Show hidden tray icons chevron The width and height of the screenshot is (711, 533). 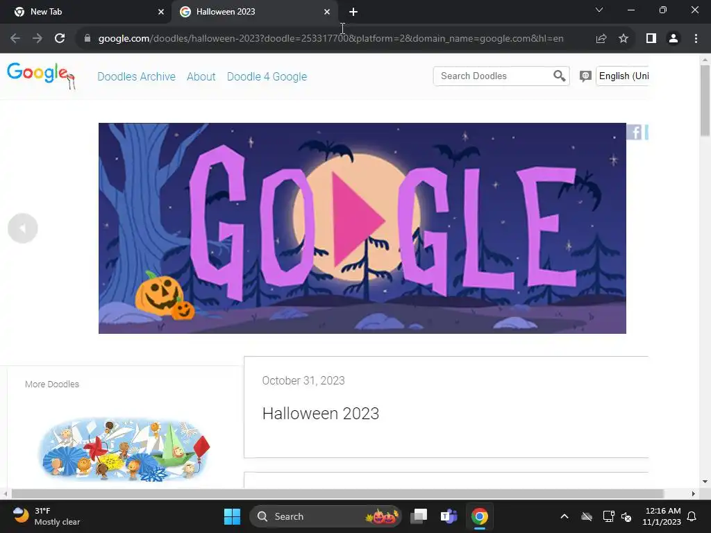click(564, 516)
